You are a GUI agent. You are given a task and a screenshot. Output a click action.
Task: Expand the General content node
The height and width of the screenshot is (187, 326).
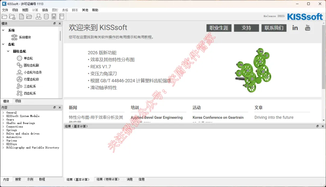coord(3,113)
